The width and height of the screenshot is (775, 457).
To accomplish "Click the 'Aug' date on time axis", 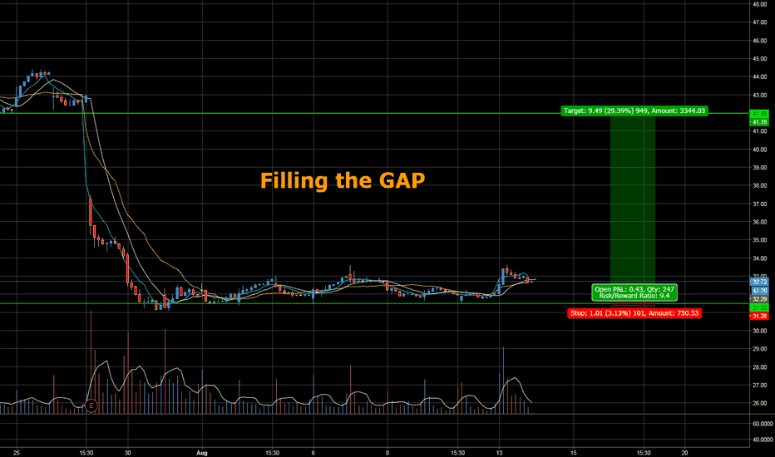I will [x=202, y=453].
